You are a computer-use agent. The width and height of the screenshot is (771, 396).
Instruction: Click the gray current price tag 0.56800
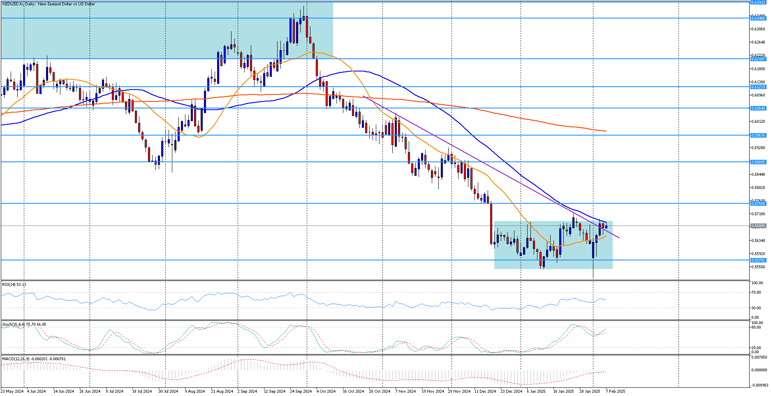tap(758, 226)
